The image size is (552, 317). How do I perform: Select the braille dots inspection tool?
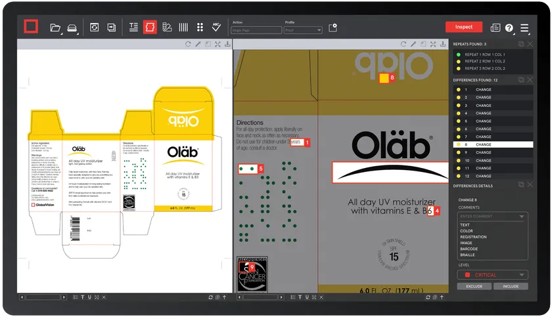click(x=200, y=28)
